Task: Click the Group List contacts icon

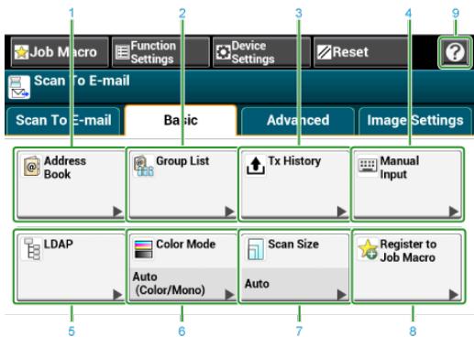Action: click(x=144, y=167)
